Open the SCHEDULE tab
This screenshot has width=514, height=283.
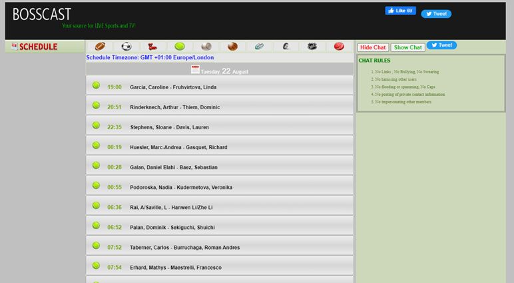(38, 47)
